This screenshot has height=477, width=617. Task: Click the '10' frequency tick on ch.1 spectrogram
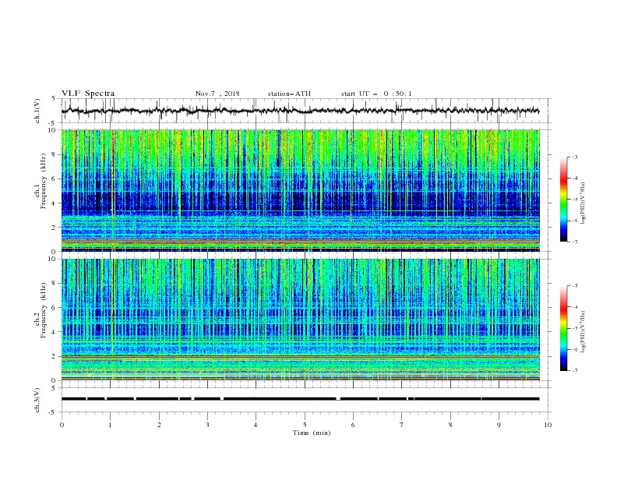(52, 130)
